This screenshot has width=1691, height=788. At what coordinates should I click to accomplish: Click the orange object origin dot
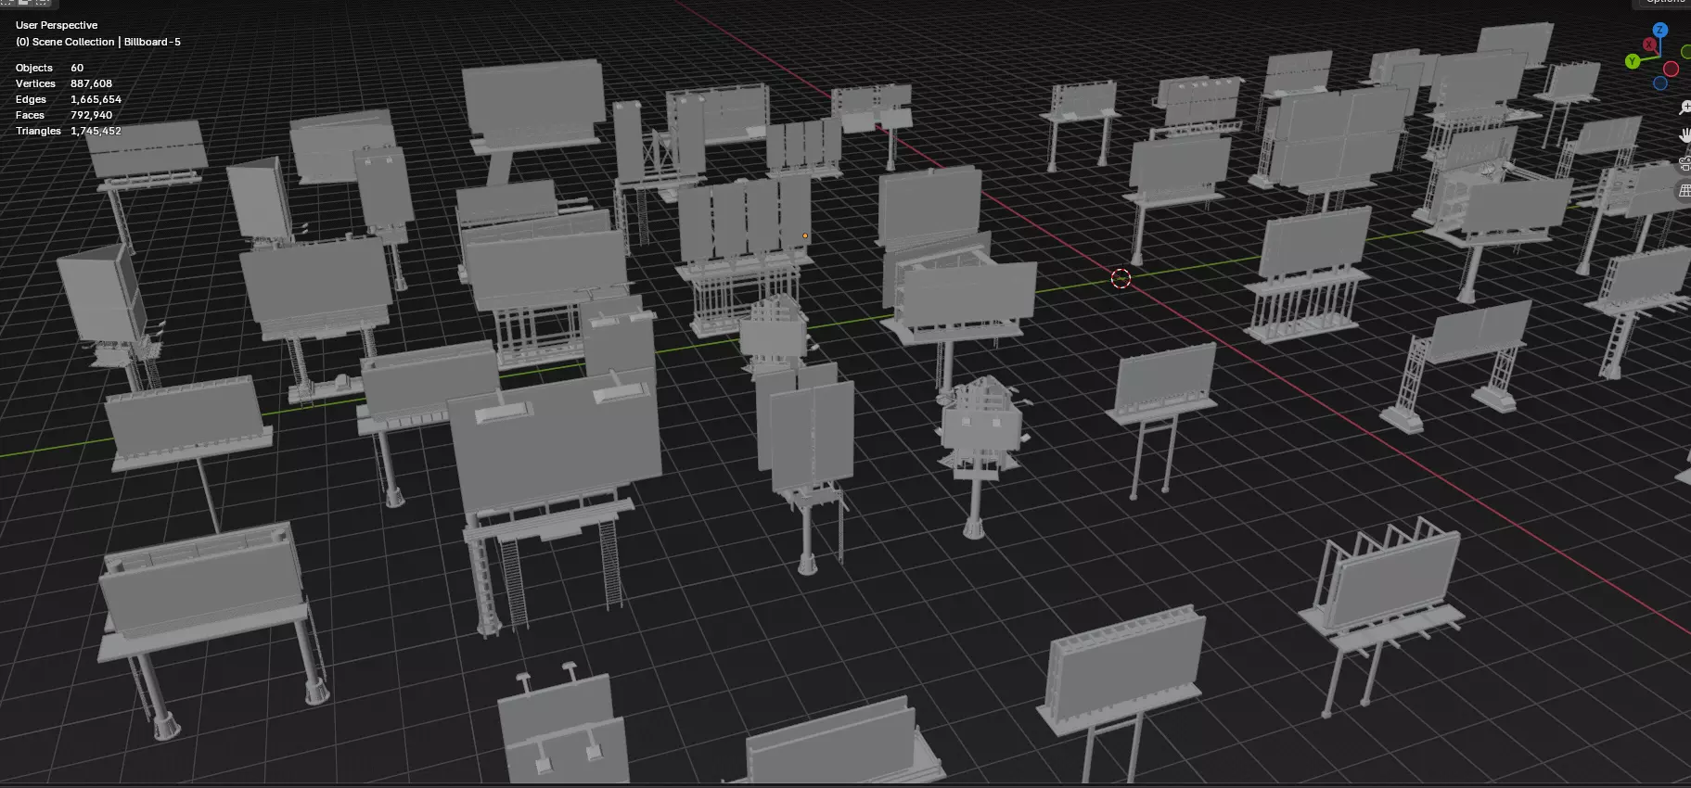pyautogui.click(x=805, y=235)
